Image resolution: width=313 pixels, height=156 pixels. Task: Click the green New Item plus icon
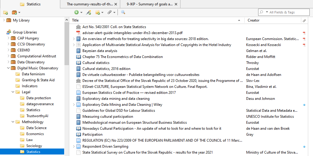click(76, 12)
